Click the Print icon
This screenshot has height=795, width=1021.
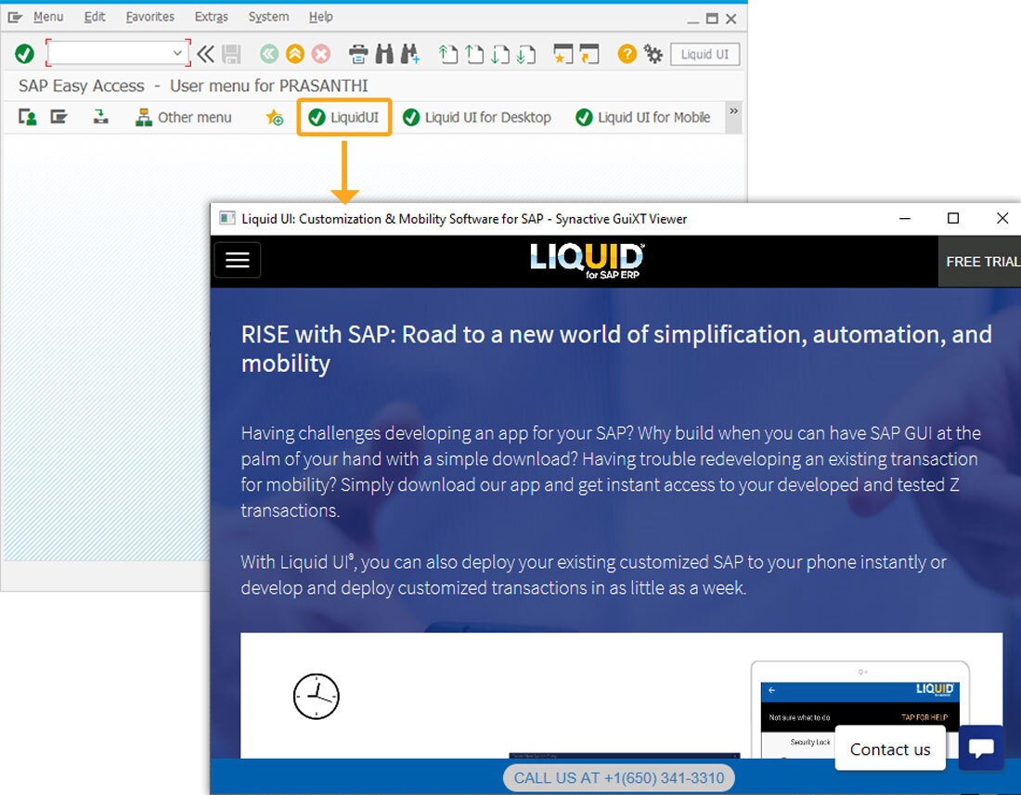click(x=358, y=54)
